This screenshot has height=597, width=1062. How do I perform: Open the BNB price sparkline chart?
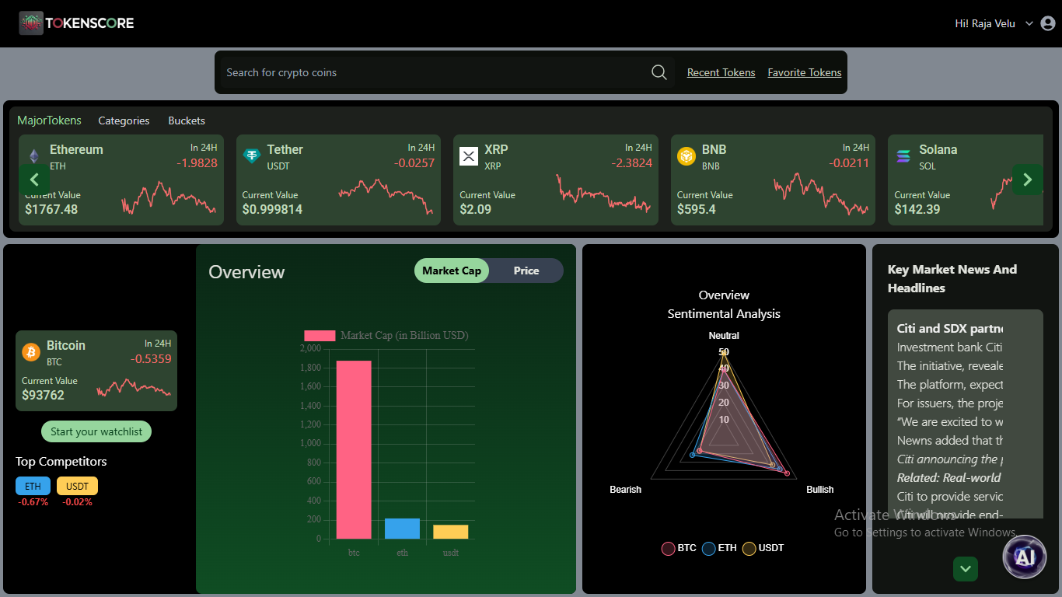tap(821, 194)
